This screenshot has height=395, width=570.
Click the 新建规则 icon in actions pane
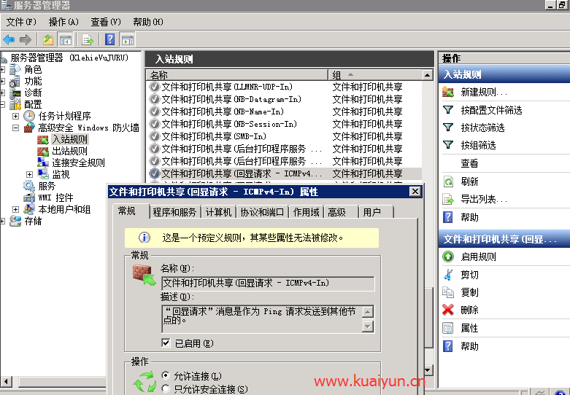(448, 93)
